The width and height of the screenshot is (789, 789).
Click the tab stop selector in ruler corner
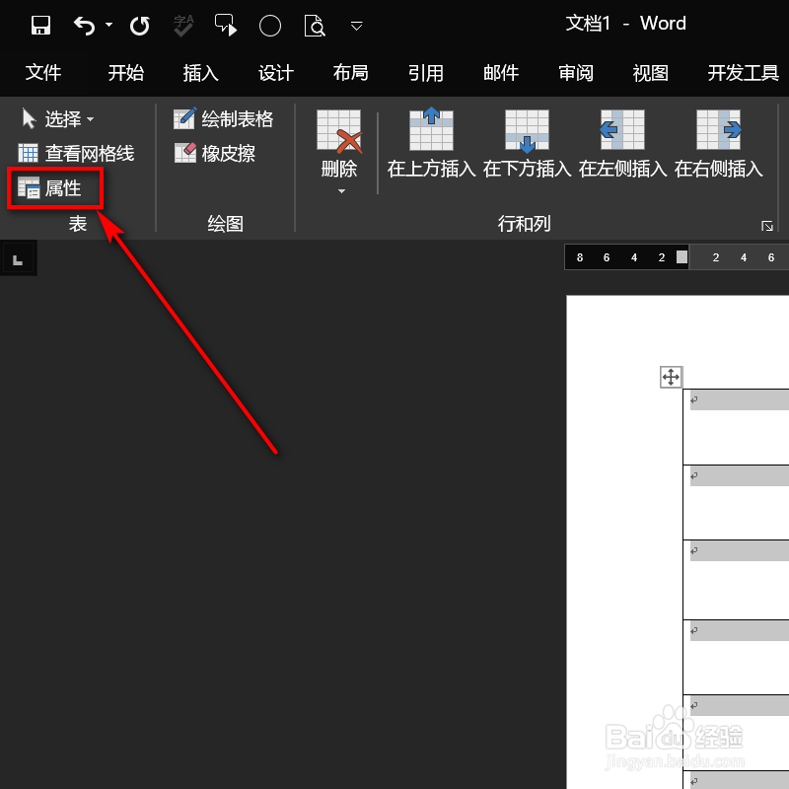click(18, 259)
